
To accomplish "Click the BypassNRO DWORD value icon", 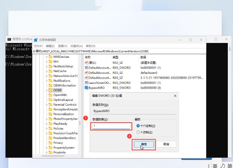I will pyautogui.click(x=86, y=88).
